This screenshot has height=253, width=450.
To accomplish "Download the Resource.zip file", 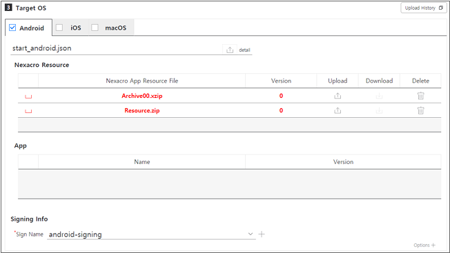I will point(379,110).
